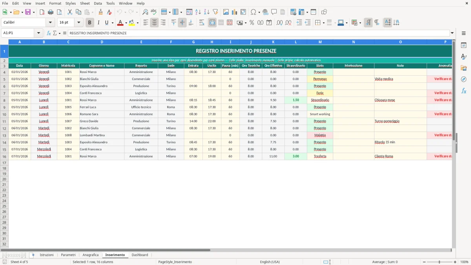Image resolution: width=471 pixels, height=265 pixels.
Task: Toggle Underline formatting
Action: (x=107, y=23)
